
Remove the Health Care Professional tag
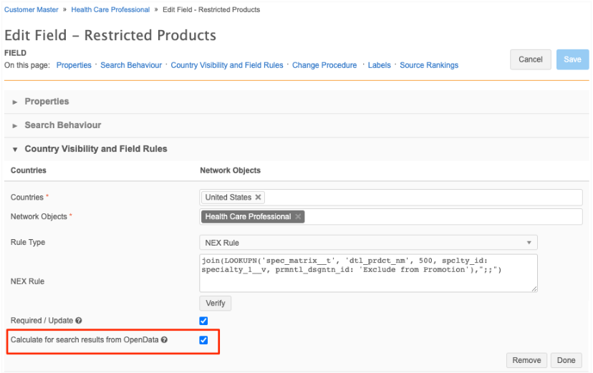point(298,217)
